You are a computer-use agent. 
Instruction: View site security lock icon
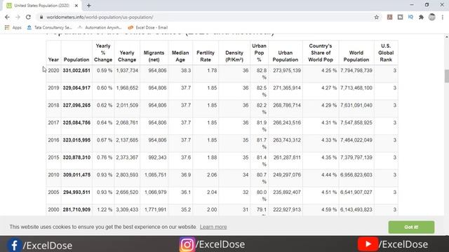[41, 17]
